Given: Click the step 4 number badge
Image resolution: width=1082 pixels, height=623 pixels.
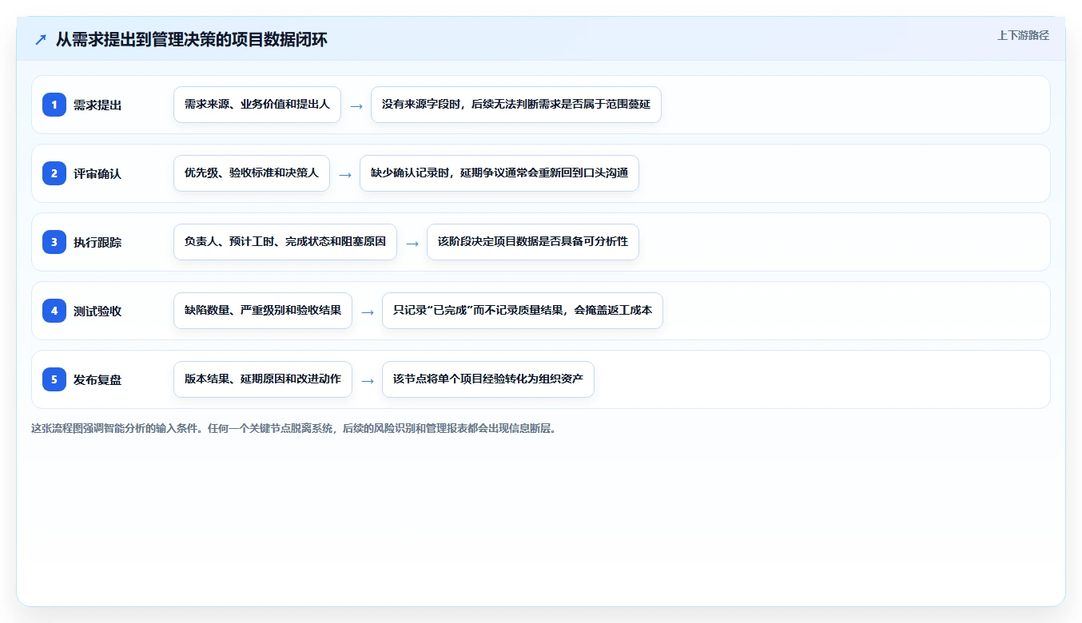Looking at the screenshot, I should (54, 311).
